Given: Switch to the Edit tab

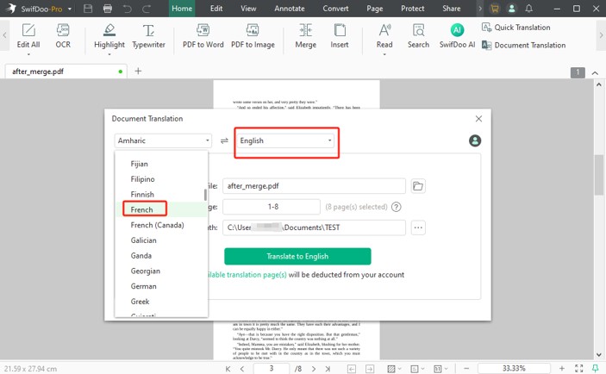Looking at the screenshot, I should [x=216, y=9].
